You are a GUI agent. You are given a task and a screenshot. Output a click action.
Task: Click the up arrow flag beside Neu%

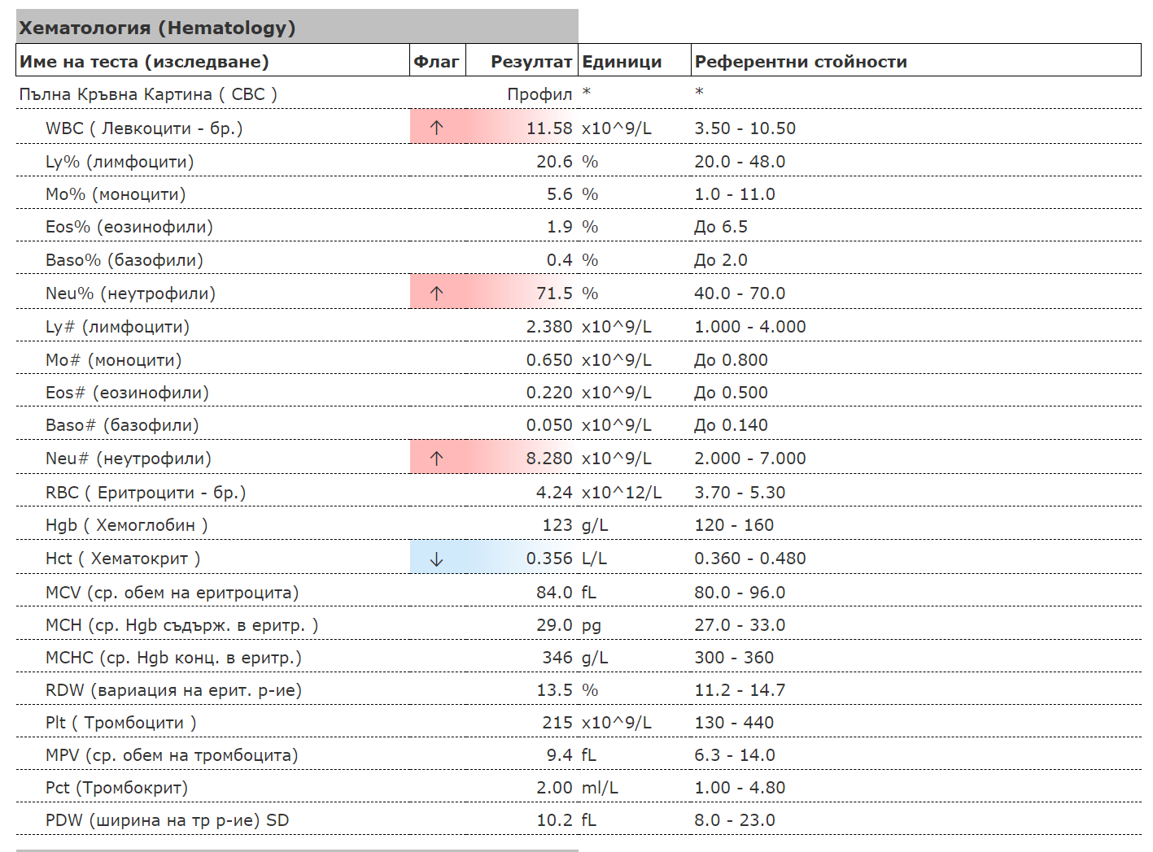tap(437, 293)
